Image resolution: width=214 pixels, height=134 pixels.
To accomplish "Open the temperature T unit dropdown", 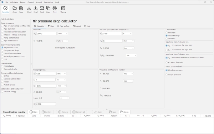I will [x=127, y=33].
